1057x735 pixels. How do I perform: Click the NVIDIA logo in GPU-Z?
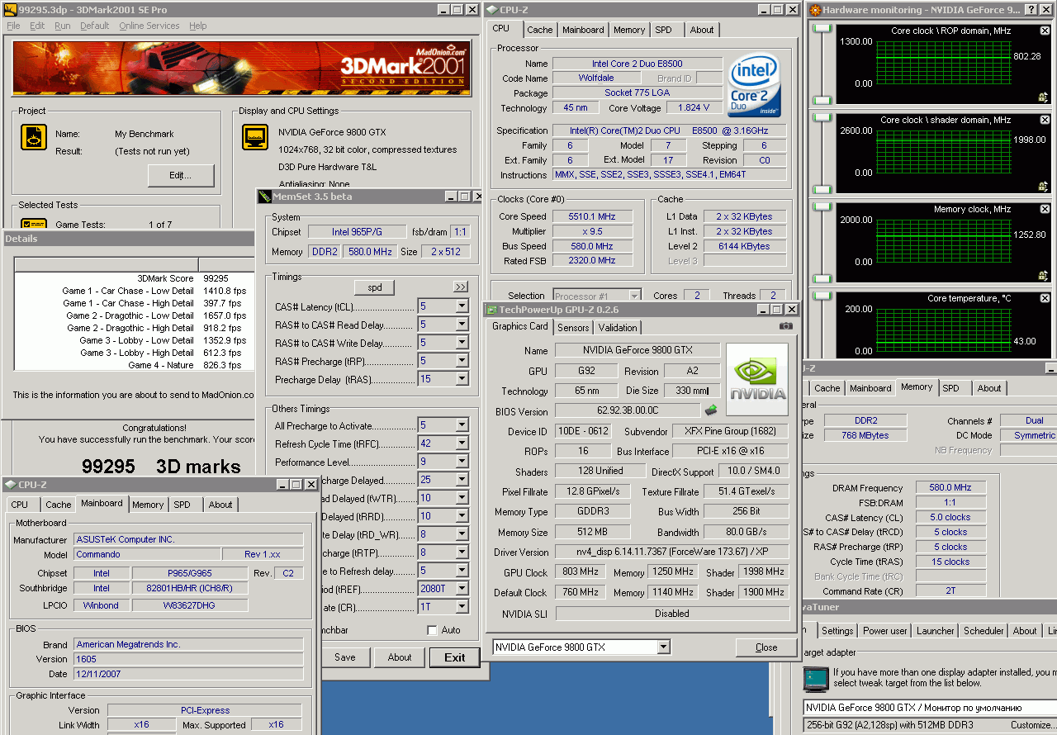[x=757, y=380]
